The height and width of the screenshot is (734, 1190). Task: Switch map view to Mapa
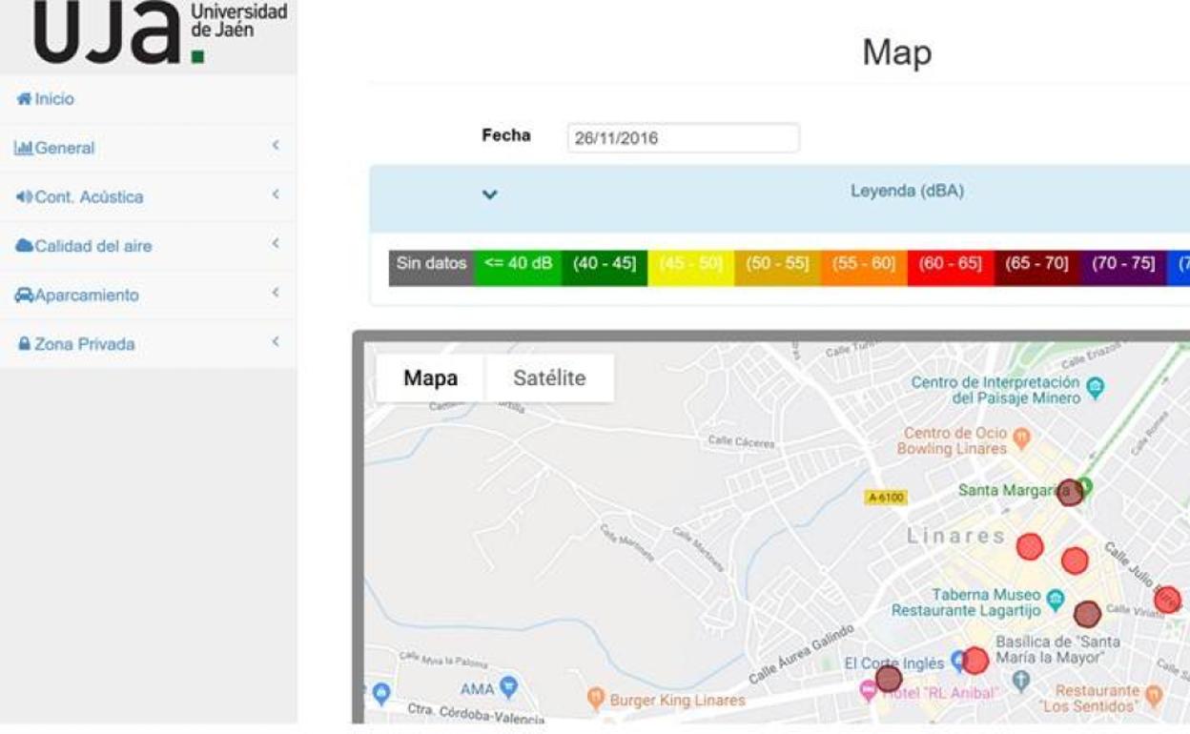[430, 377]
